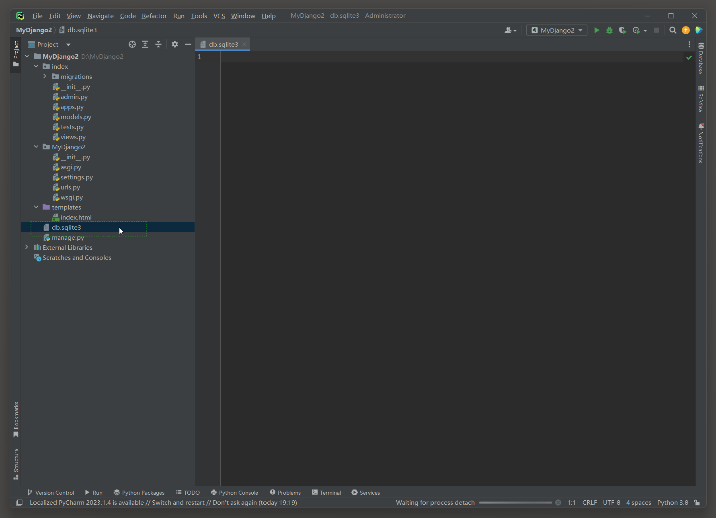Image resolution: width=716 pixels, height=518 pixels.
Task: Start debugging with the bug icon
Action: click(x=609, y=30)
